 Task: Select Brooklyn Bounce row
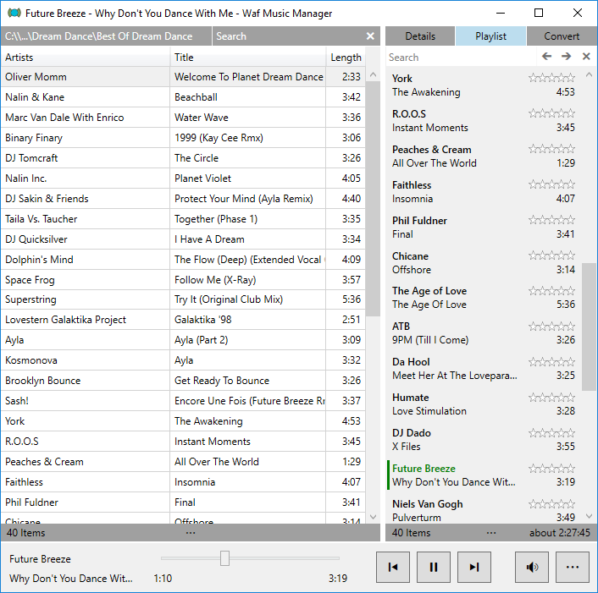pyautogui.click(x=183, y=381)
